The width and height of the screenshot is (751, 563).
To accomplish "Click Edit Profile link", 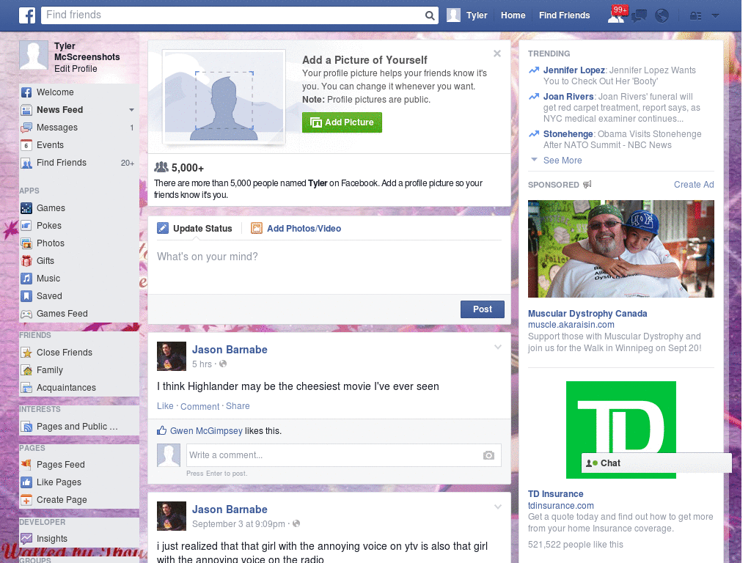I will coord(76,68).
